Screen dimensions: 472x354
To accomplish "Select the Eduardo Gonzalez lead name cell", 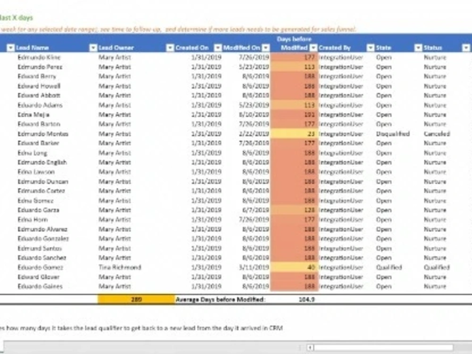I will (x=43, y=238).
